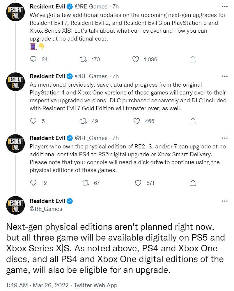The height and width of the screenshot is (291, 234).
Task: Retweet the tweet with 170 retweets
Action: 83,59
